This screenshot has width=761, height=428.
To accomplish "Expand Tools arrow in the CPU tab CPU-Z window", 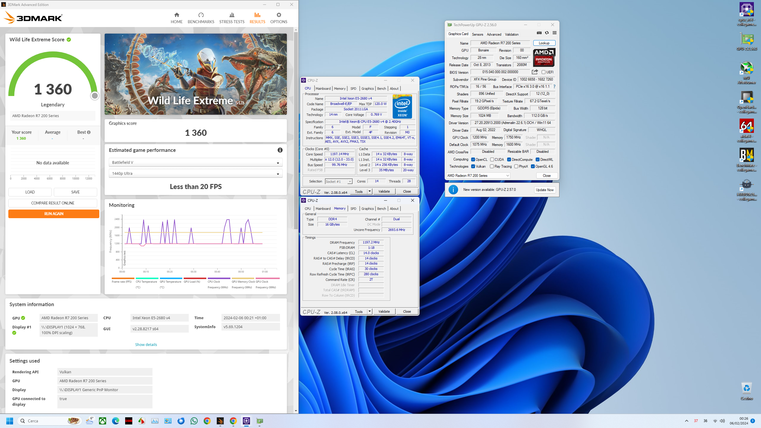I will point(370,191).
